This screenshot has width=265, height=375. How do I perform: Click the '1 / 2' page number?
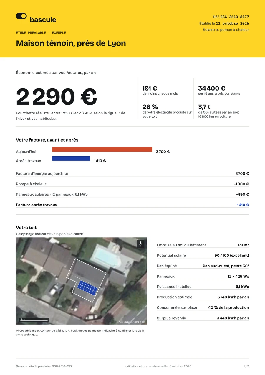pos(246,366)
